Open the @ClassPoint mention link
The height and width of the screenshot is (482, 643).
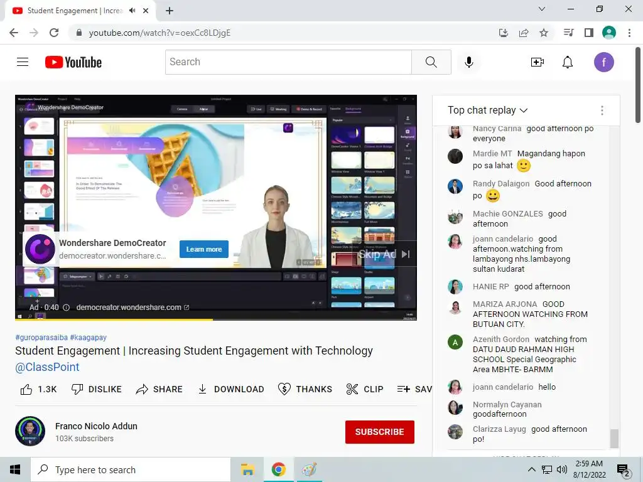[x=47, y=367]
